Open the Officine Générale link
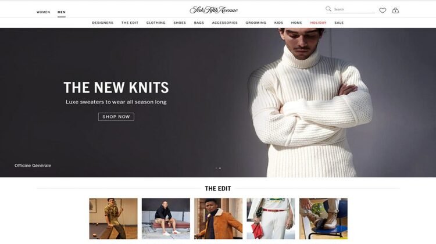Viewport: 436px width, 244px height. pos(33,166)
